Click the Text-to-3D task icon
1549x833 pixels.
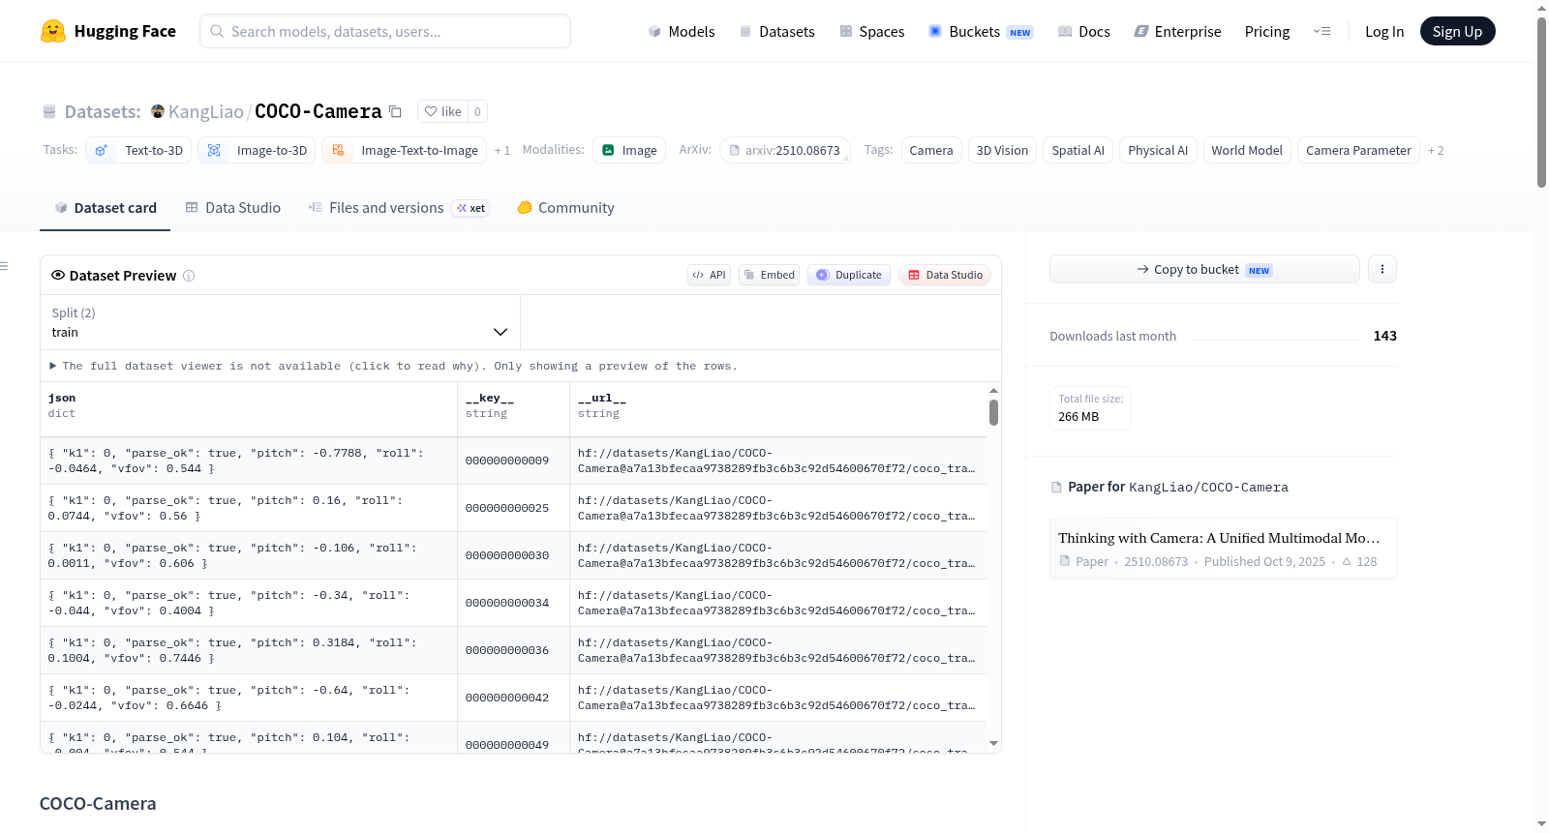(102, 150)
